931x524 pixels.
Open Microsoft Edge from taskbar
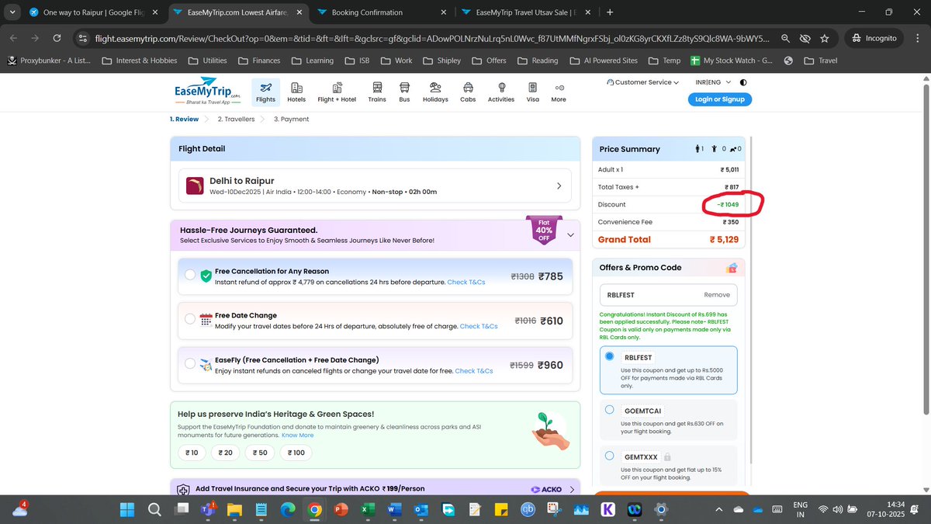click(287, 509)
